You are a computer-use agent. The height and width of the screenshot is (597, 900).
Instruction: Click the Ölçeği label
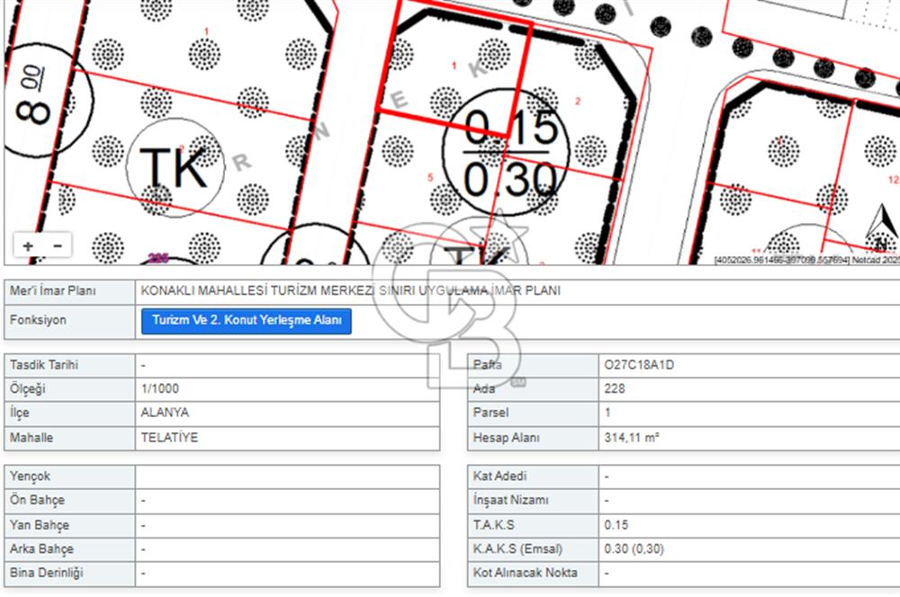point(28,388)
